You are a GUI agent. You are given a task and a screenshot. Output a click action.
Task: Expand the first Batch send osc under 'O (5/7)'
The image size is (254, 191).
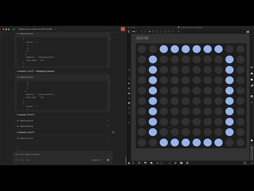(63, 121)
